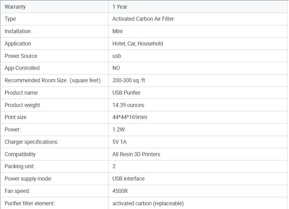This screenshot has height=209, width=289.
Task: Click the Packing unit label
Action: [x=20, y=166]
